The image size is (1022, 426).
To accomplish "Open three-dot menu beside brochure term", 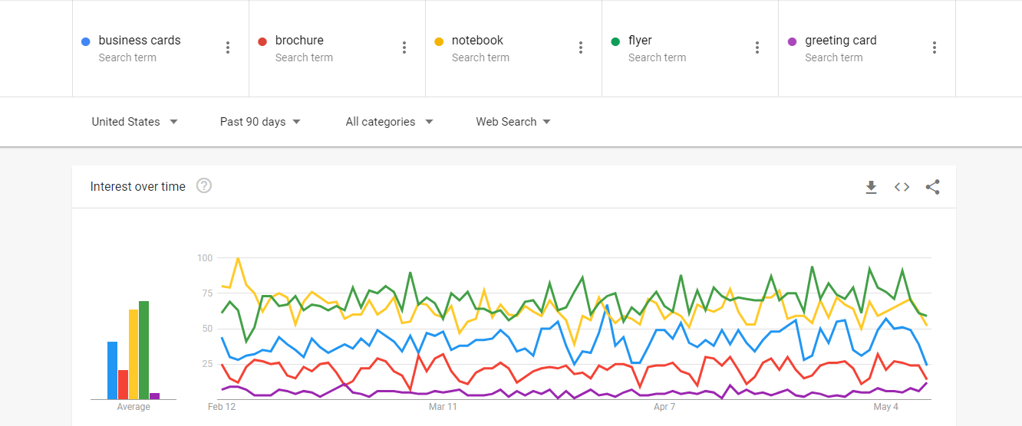I will 404,48.
